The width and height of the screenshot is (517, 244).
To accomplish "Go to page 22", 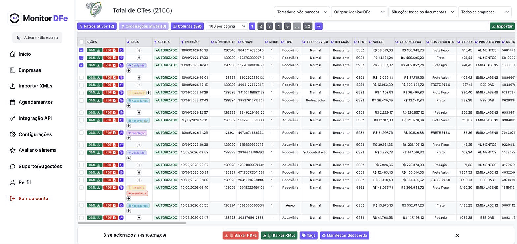I will click(x=307, y=26).
